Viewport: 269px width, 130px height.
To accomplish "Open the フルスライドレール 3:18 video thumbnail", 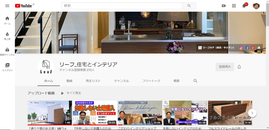I will coord(230,113).
